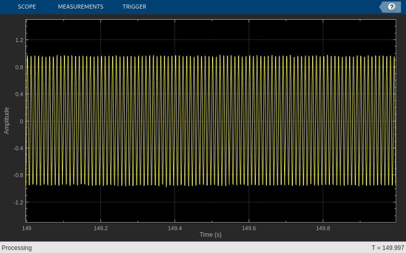Click the 0.8 y-axis tick label
This screenshot has height=253, width=406.
tap(19, 67)
